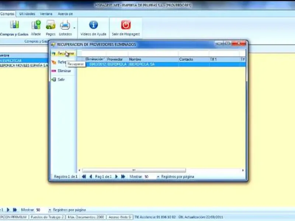Sort by Eliminación column header

94,59
